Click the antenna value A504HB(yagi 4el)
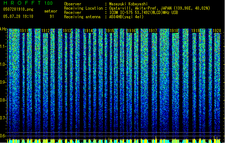225x143 pixels. pos(126,17)
